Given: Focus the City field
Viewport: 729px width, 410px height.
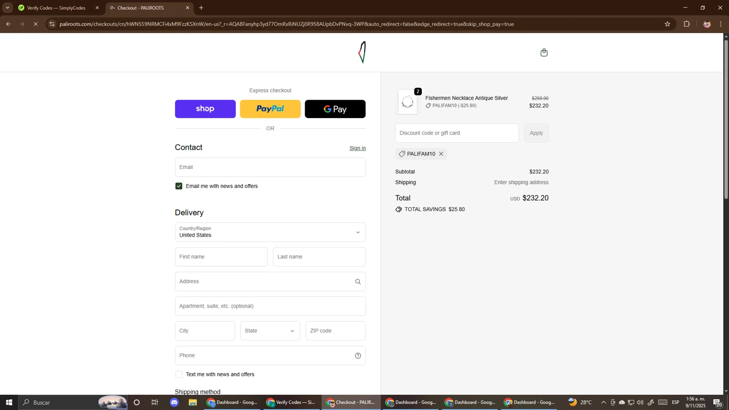Looking at the screenshot, I should 205,331.
